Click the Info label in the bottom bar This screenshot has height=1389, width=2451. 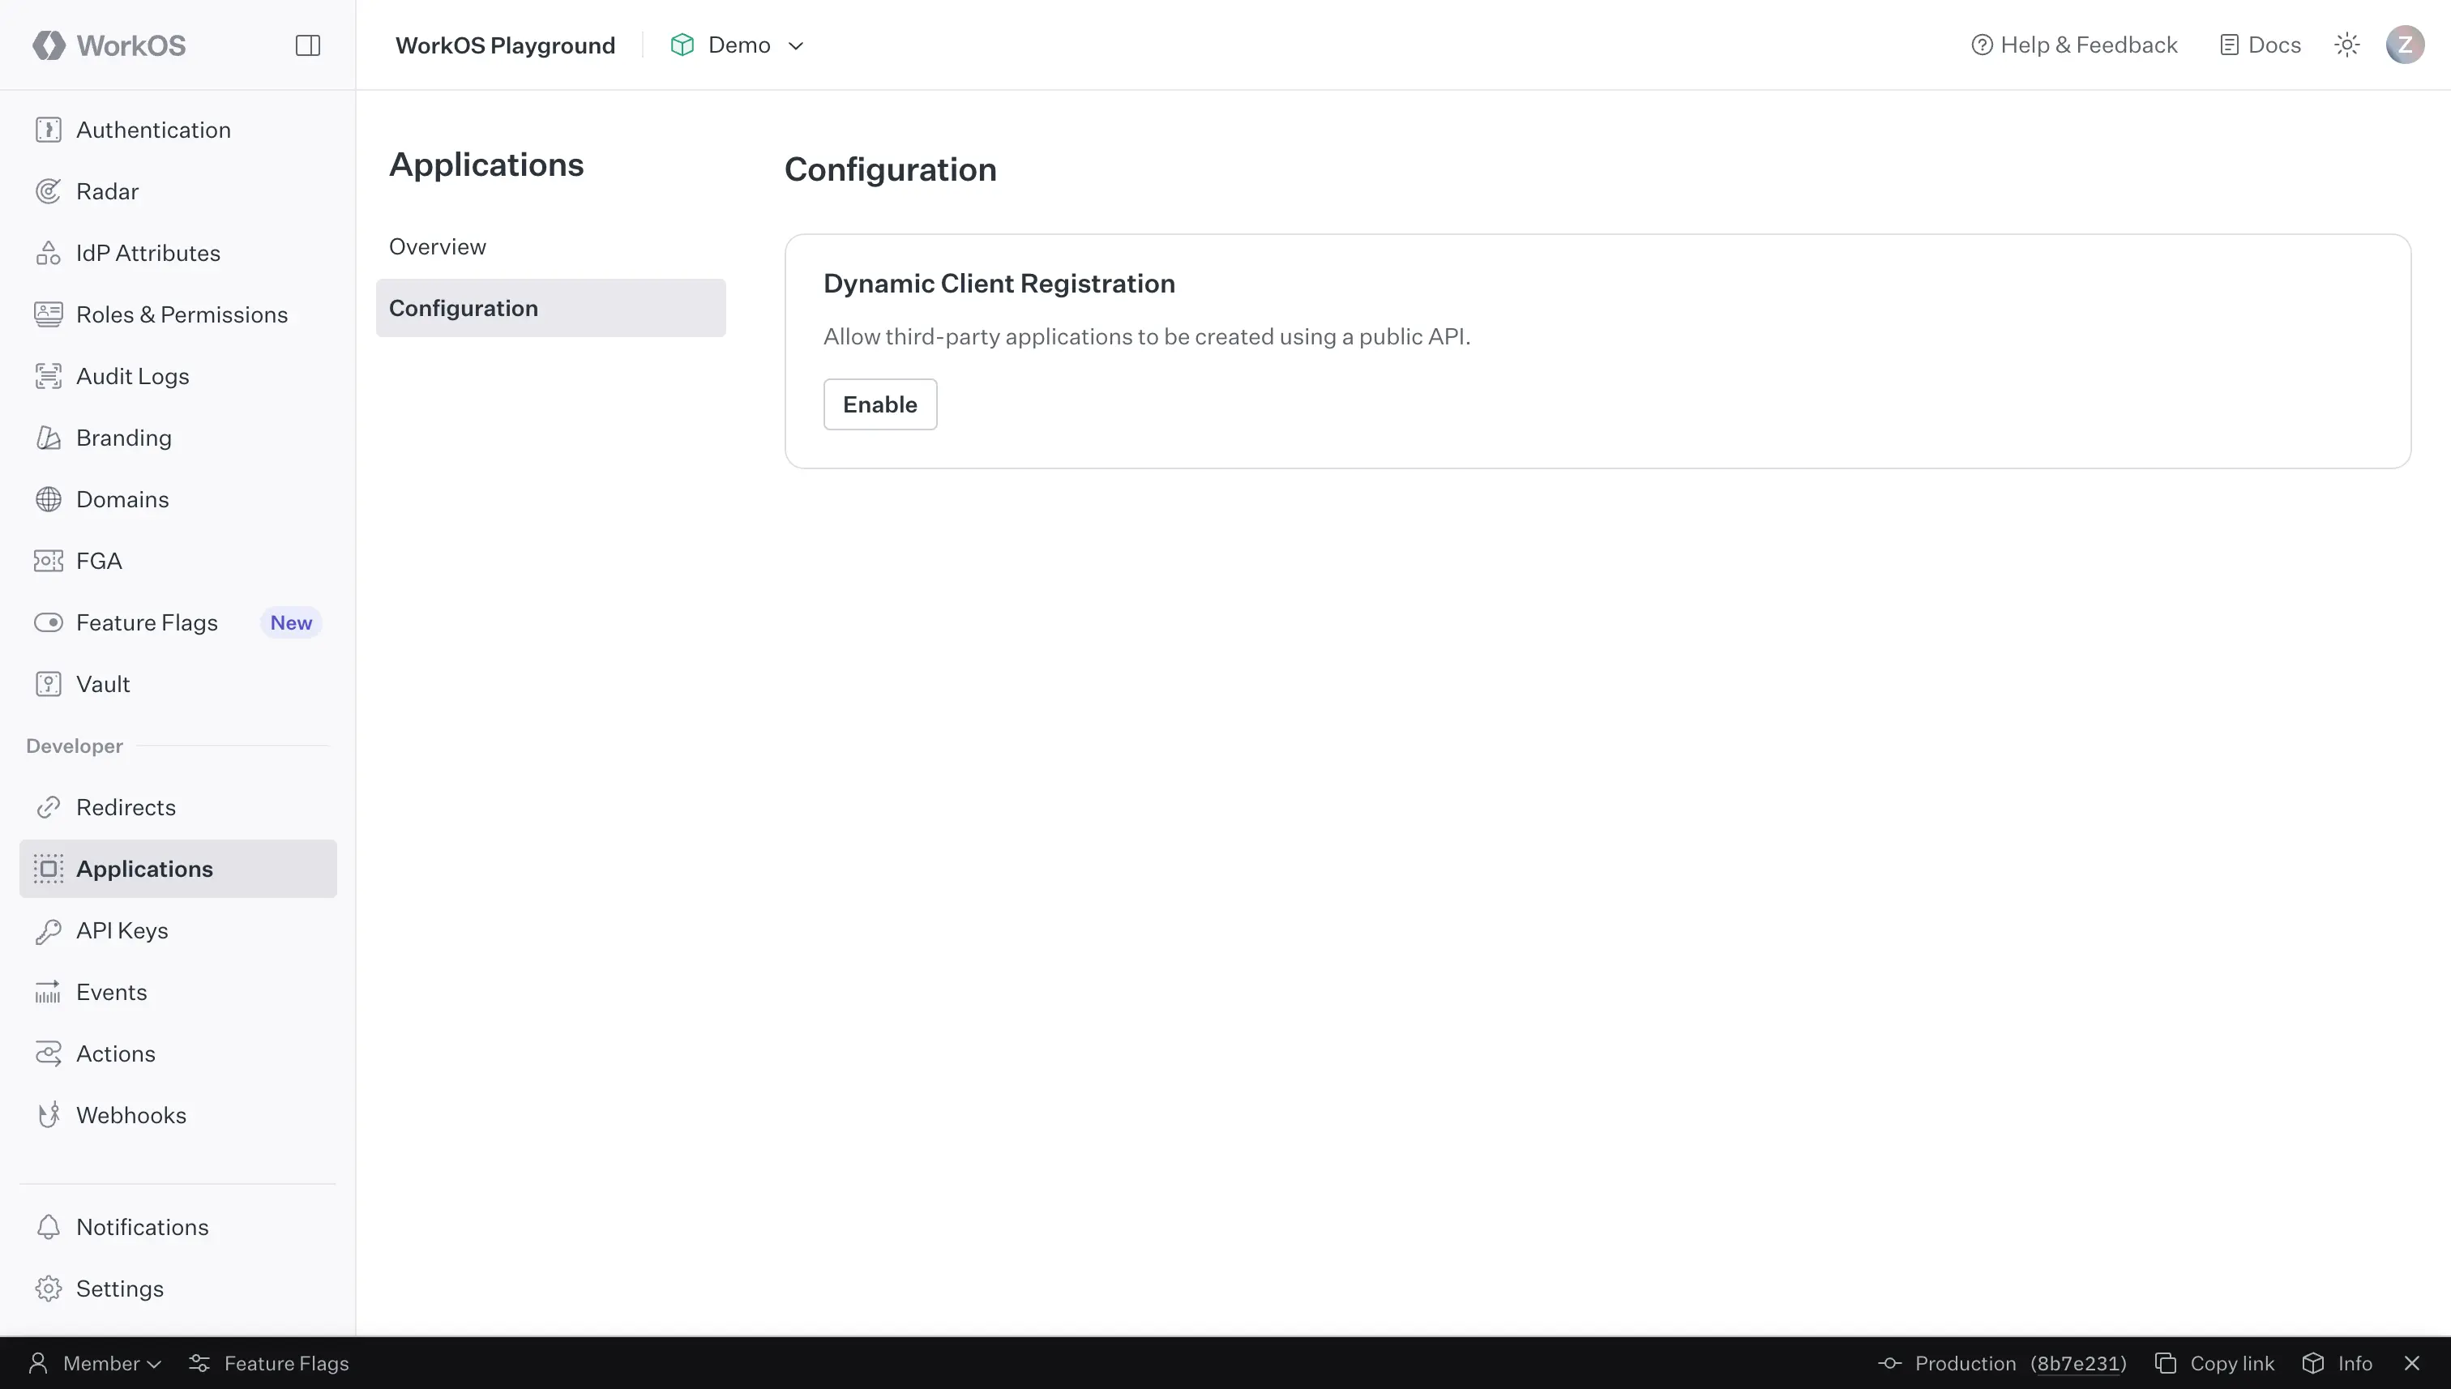pyautogui.click(x=2355, y=1363)
